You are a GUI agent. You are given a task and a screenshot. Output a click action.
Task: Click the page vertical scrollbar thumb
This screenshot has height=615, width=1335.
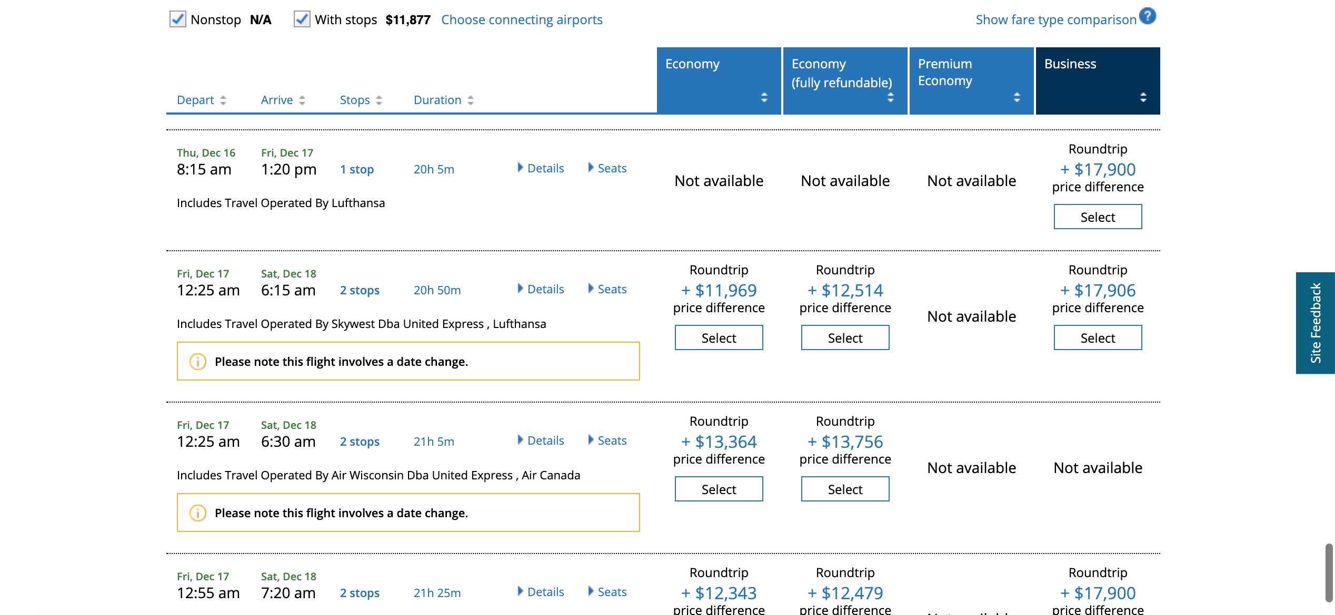click(1329, 573)
